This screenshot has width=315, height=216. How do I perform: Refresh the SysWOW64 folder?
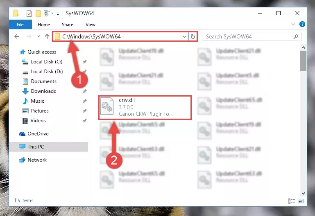(x=193, y=36)
